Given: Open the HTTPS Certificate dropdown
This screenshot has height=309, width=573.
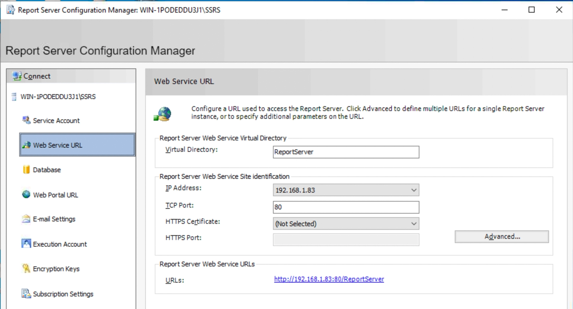Looking at the screenshot, I should coord(414,224).
